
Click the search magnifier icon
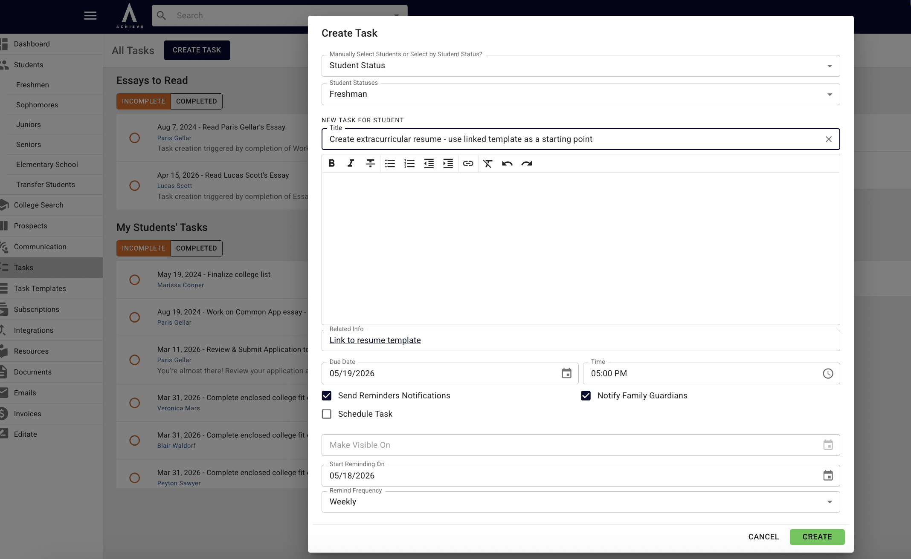pyautogui.click(x=161, y=16)
